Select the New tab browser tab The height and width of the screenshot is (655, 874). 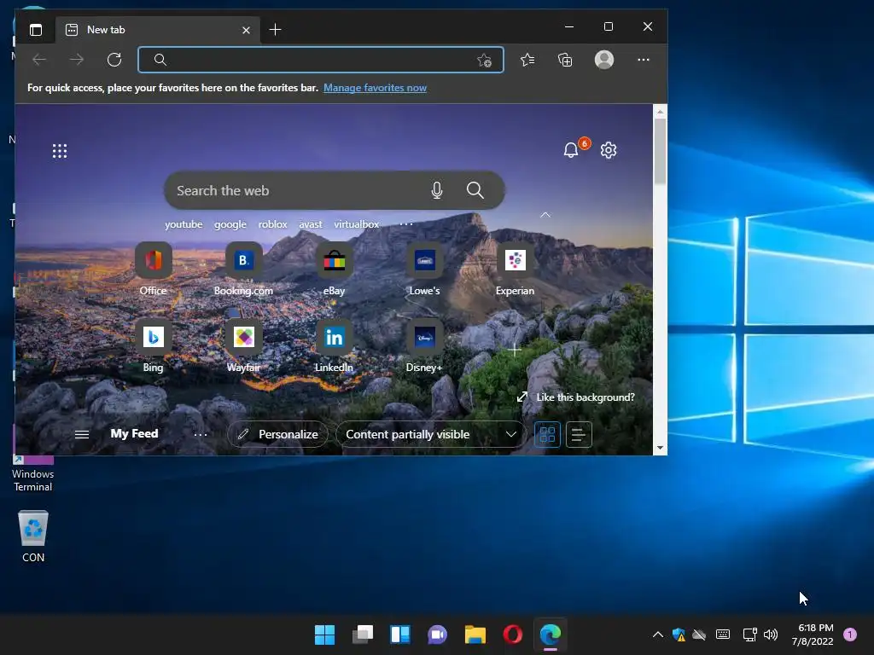[156, 30]
